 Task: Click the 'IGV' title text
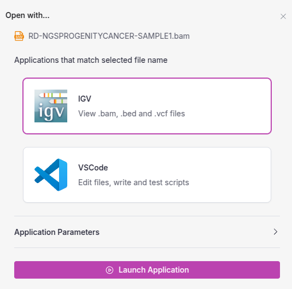[x=85, y=99]
